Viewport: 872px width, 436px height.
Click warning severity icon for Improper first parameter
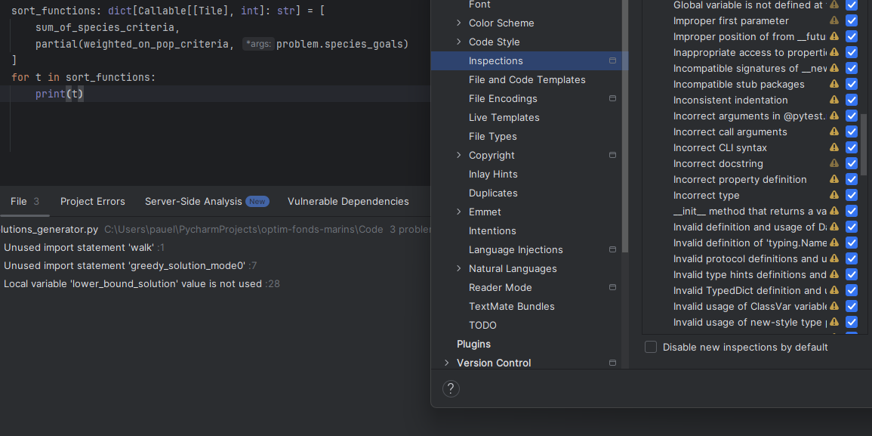click(x=834, y=20)
